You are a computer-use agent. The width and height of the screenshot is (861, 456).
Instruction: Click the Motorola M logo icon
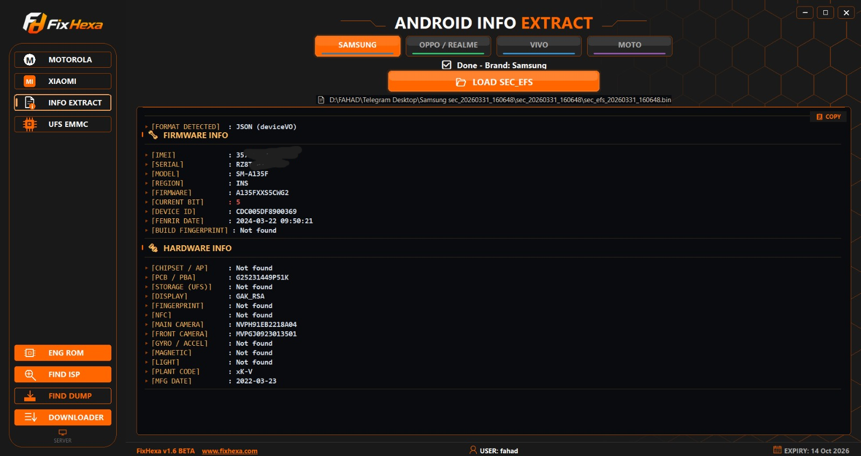tap(30, 60)
